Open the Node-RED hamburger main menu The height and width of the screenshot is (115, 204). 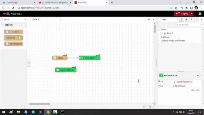200,14
